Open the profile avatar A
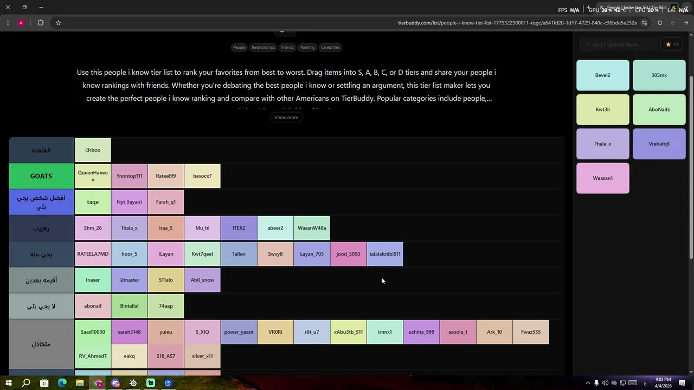Viewport: 694px width, 390px height. click(21, 23)
